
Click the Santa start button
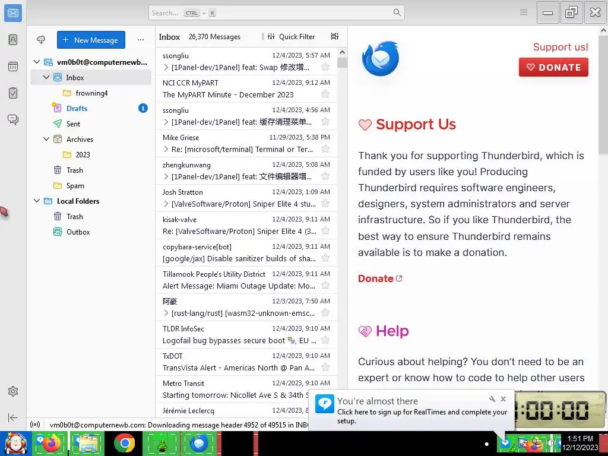[15, 443]
